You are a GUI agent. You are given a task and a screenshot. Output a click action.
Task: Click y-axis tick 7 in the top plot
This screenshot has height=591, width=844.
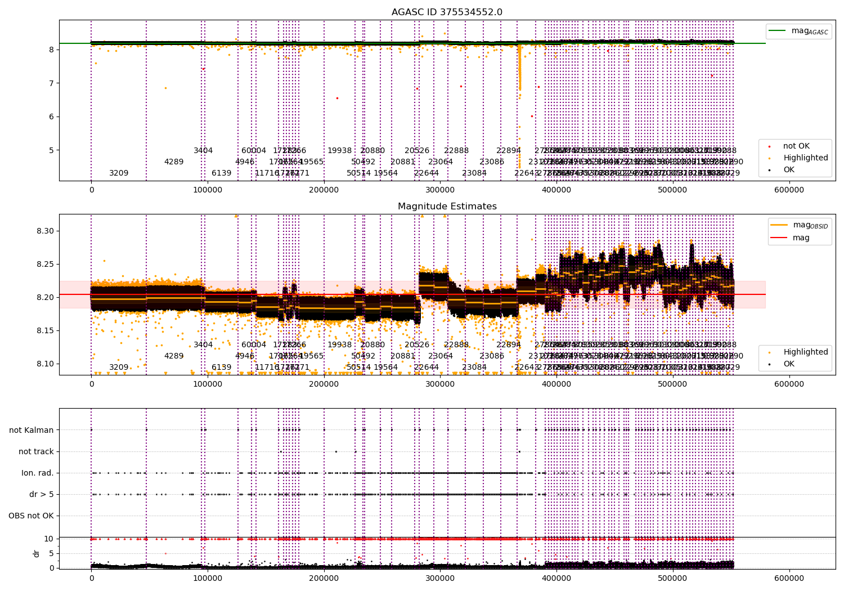click(x=51, y=83)
